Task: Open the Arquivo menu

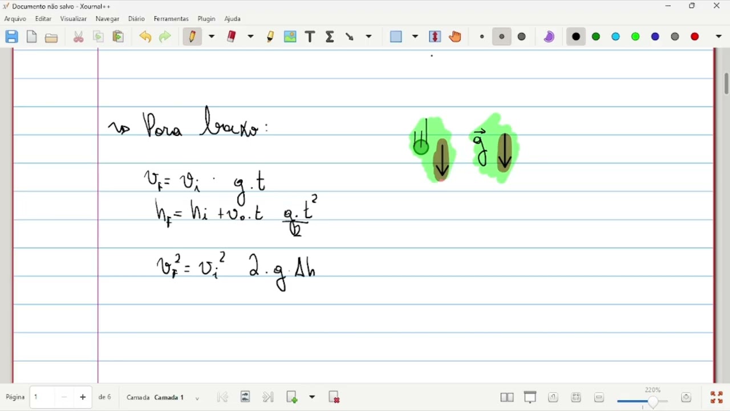Action: point(15,19)
